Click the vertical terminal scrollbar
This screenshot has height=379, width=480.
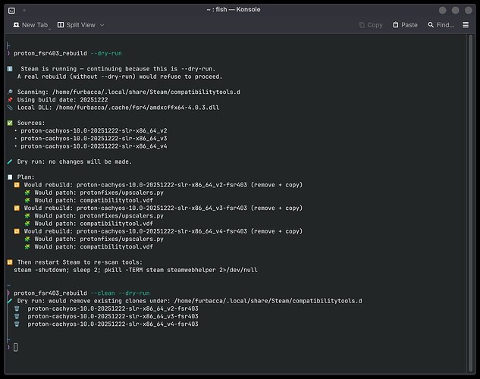click(471, 203)
